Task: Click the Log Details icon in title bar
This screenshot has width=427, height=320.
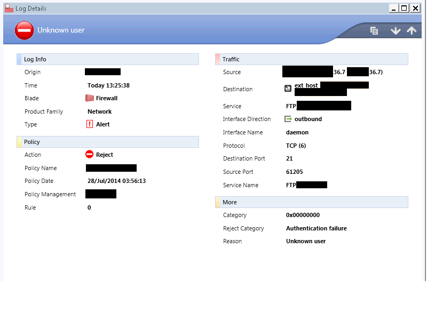Action: pos(7,8)
